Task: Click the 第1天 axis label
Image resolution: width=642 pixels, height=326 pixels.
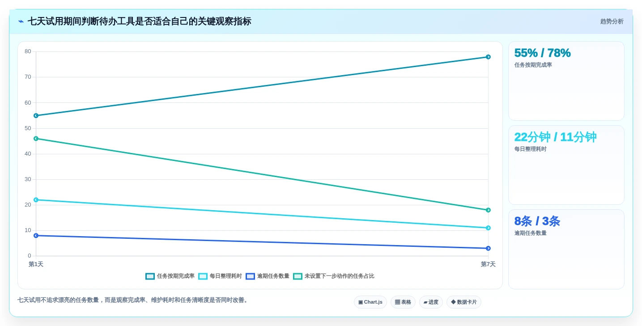Action: click(36, 264)
